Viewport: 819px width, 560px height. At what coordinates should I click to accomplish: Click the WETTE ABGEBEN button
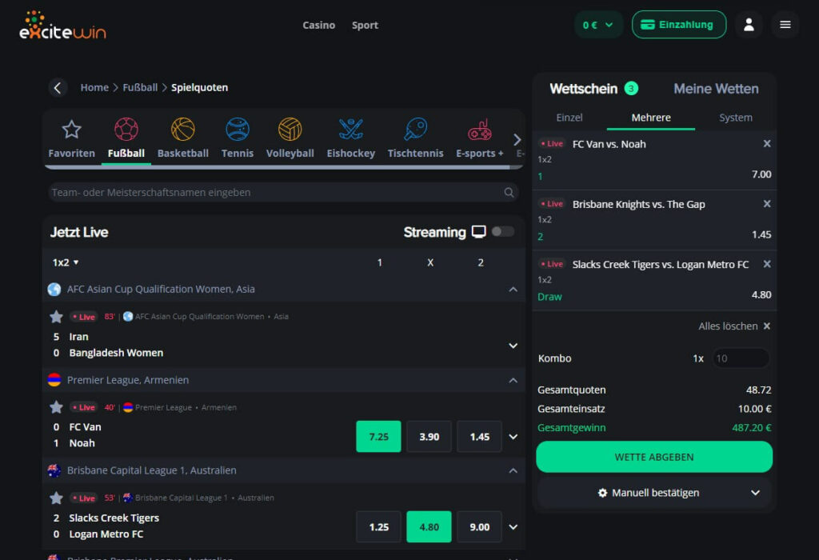tap(654, 457)
